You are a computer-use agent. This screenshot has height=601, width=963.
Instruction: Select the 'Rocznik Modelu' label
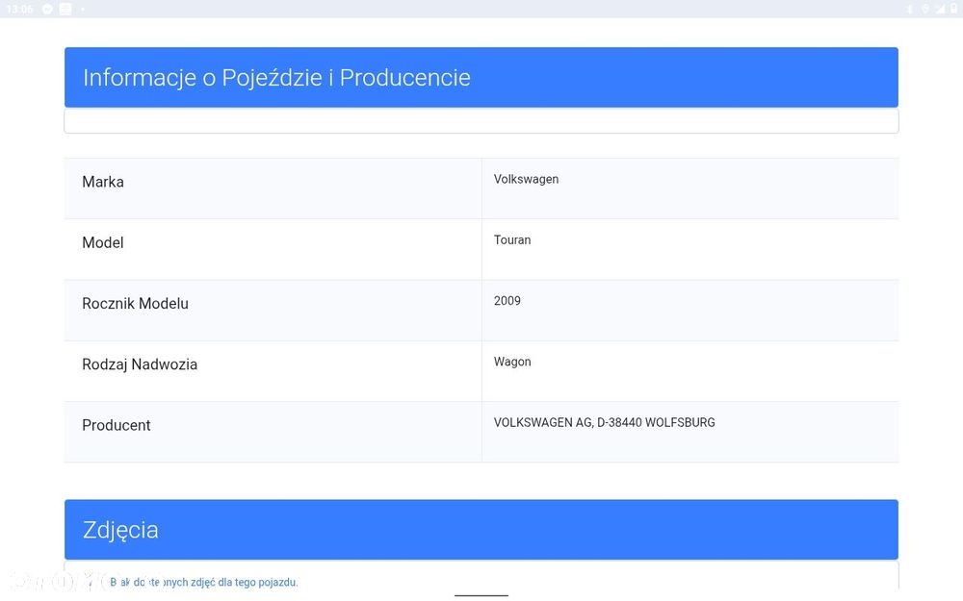135,304
